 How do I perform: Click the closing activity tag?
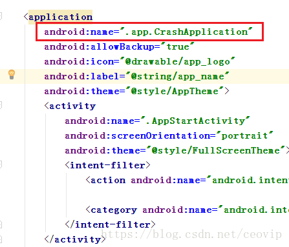pos(75,239)
